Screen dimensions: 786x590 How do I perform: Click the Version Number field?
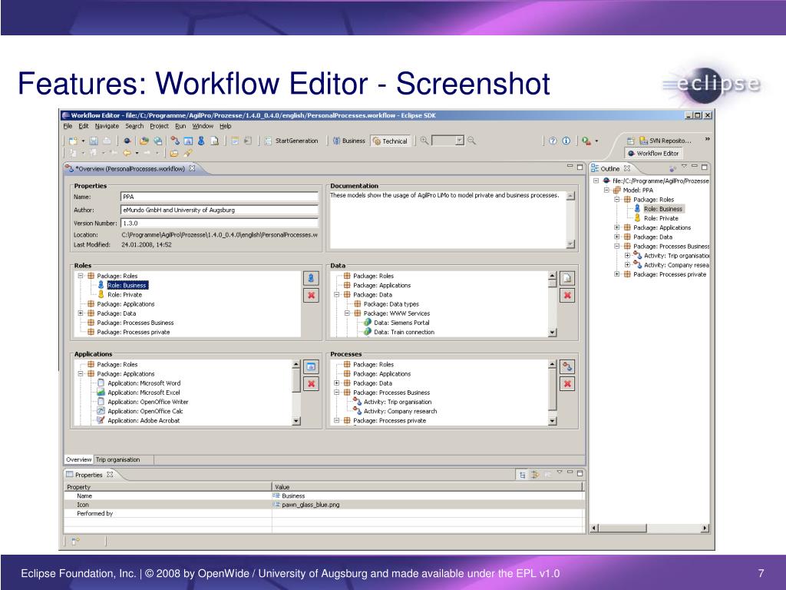[219, 223]
